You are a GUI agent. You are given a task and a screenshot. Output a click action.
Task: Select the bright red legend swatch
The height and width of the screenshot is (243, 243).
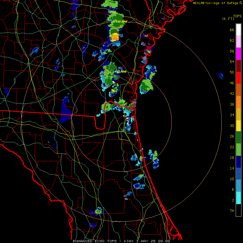[238, 78]
